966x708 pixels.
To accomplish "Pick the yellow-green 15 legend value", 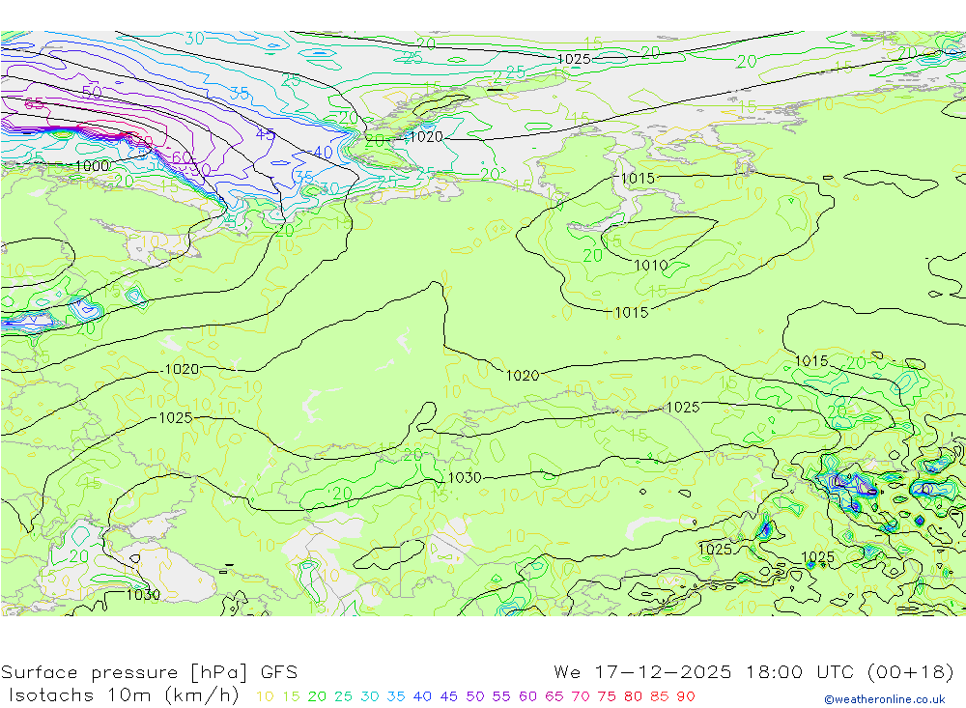I will click(291, 697).
